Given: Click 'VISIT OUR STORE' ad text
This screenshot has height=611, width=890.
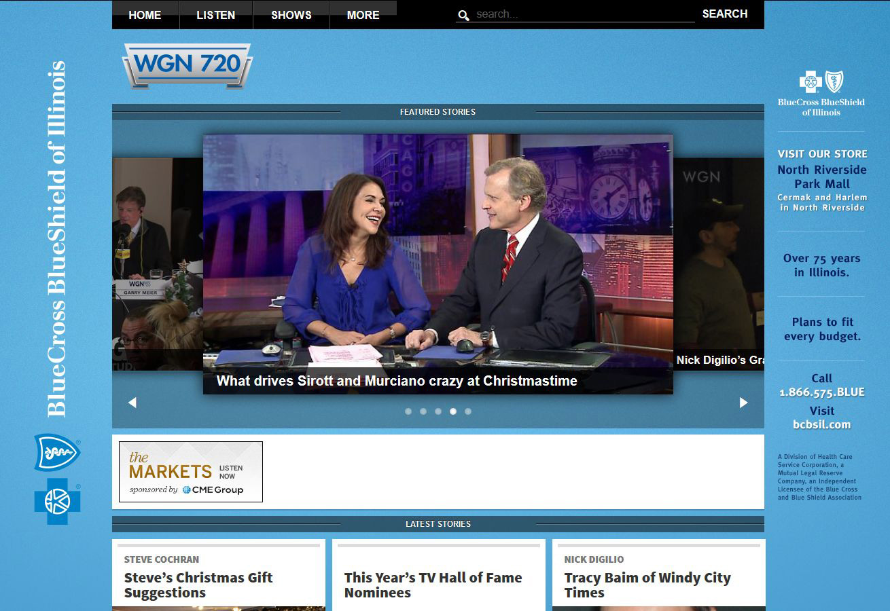Looking at the screenshot, I should coord(822,154).
